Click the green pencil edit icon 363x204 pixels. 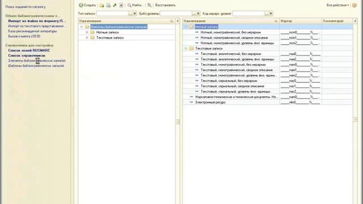(x=115, y=5)
